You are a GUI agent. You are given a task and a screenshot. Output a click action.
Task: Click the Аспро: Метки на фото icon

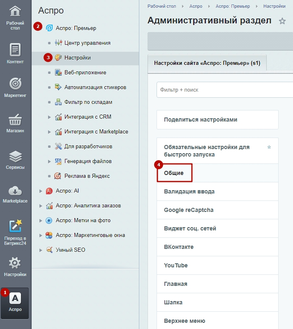pyautogui.click(x=49, y=221)
